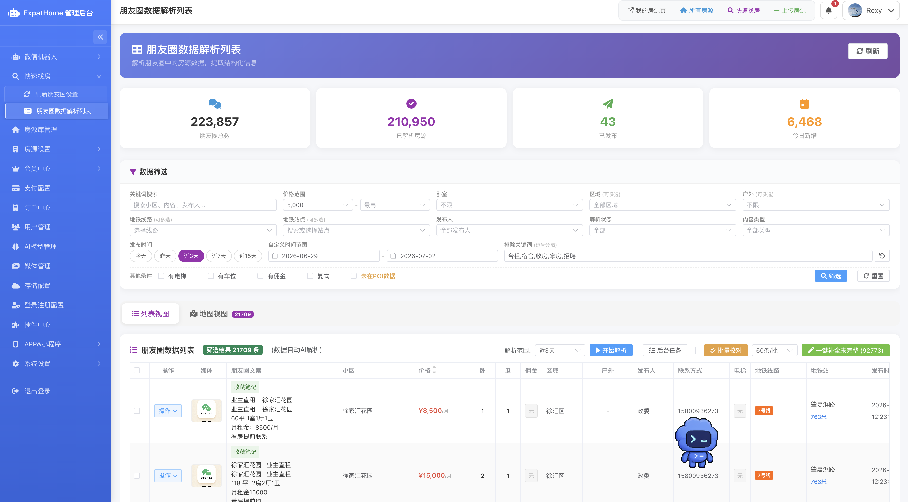Screen dimensions: 908x502
Task: Open the 选择线路 metro line dropdown
Action: coord(203,230)
